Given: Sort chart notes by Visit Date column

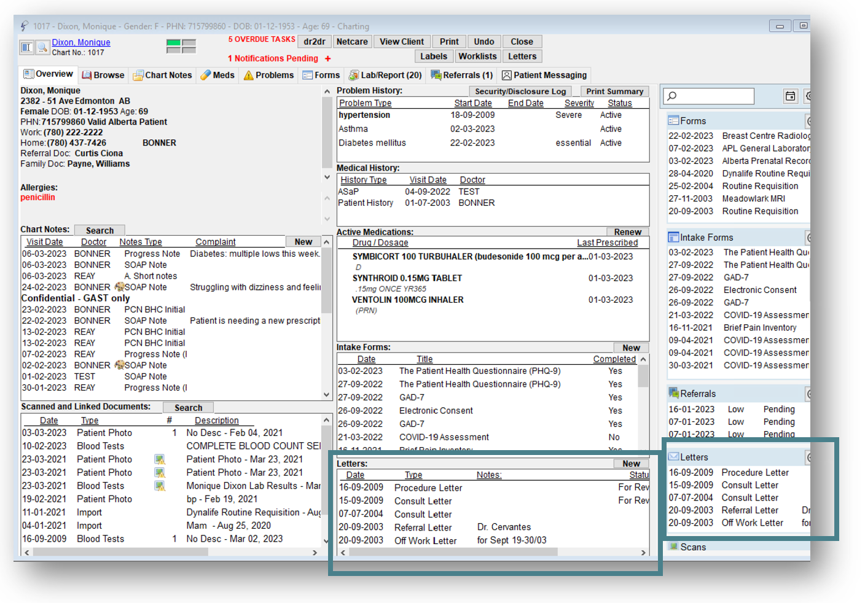Looking at the screenshot, I should coord(44,242).
